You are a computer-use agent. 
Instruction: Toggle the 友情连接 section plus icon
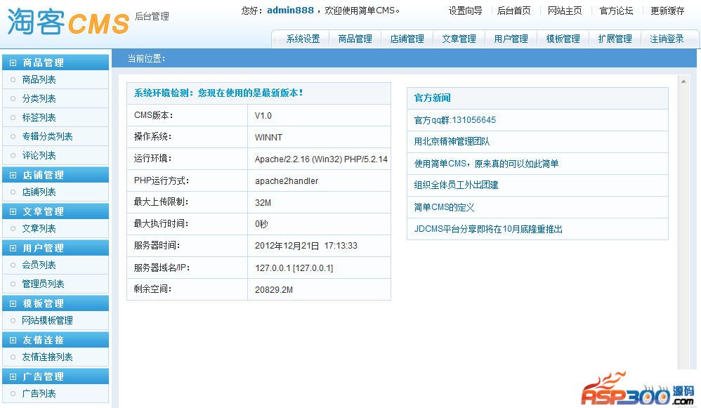tap(13, 341)
